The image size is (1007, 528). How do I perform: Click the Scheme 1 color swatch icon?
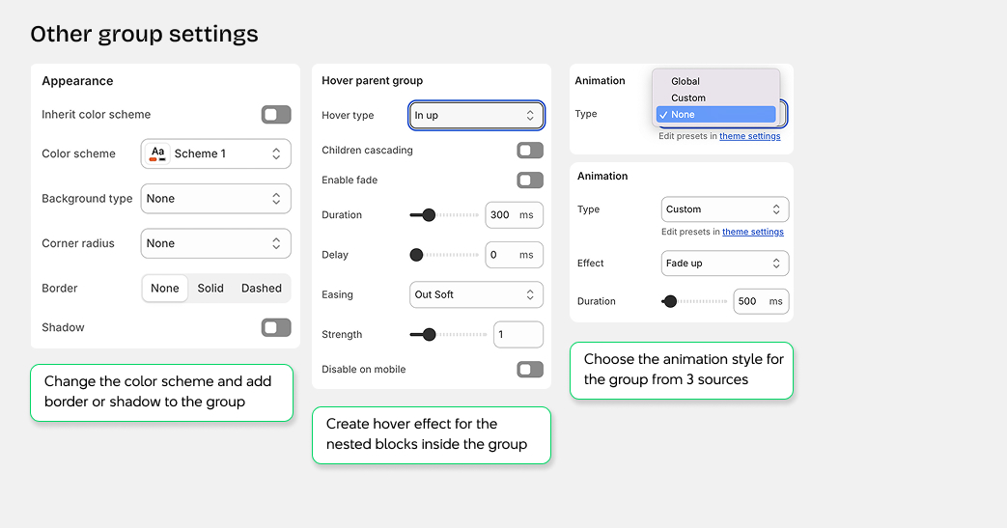[x=157, y=153]
